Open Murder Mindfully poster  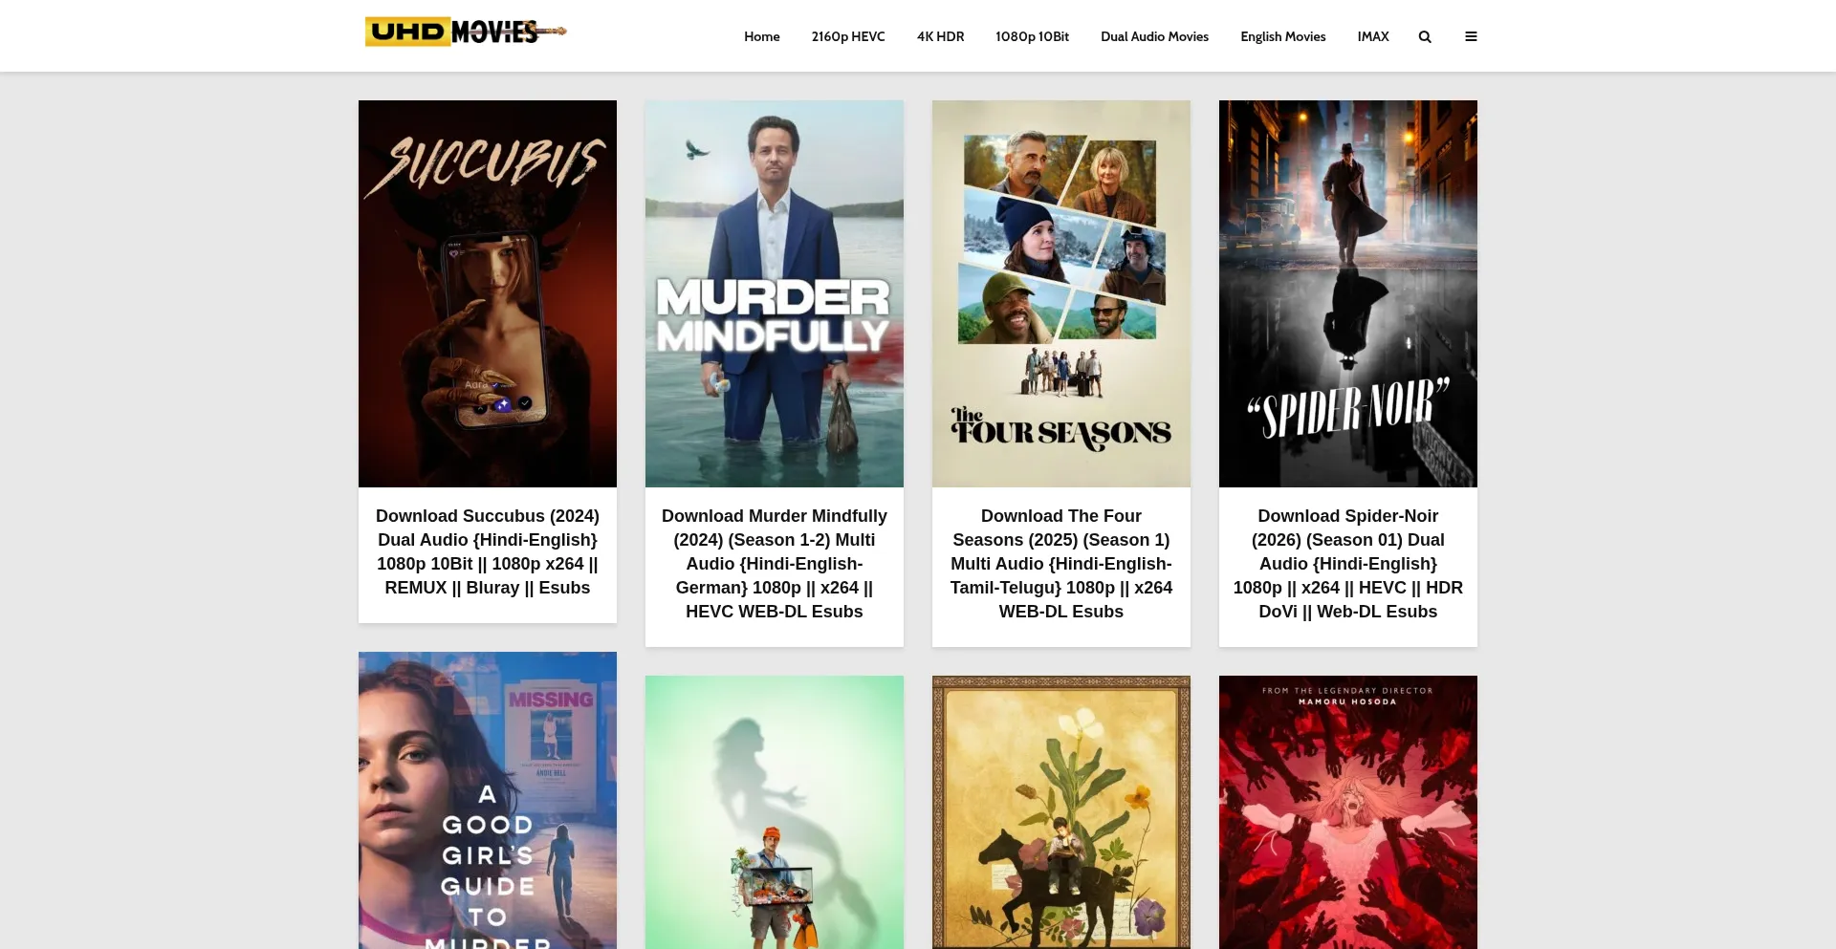pos(775,293)
